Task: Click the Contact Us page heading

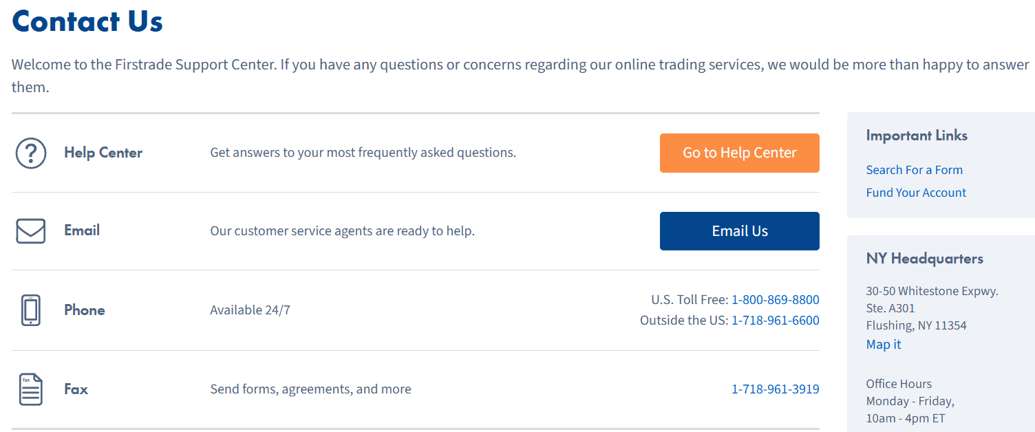Action: (x=87, y=21)
